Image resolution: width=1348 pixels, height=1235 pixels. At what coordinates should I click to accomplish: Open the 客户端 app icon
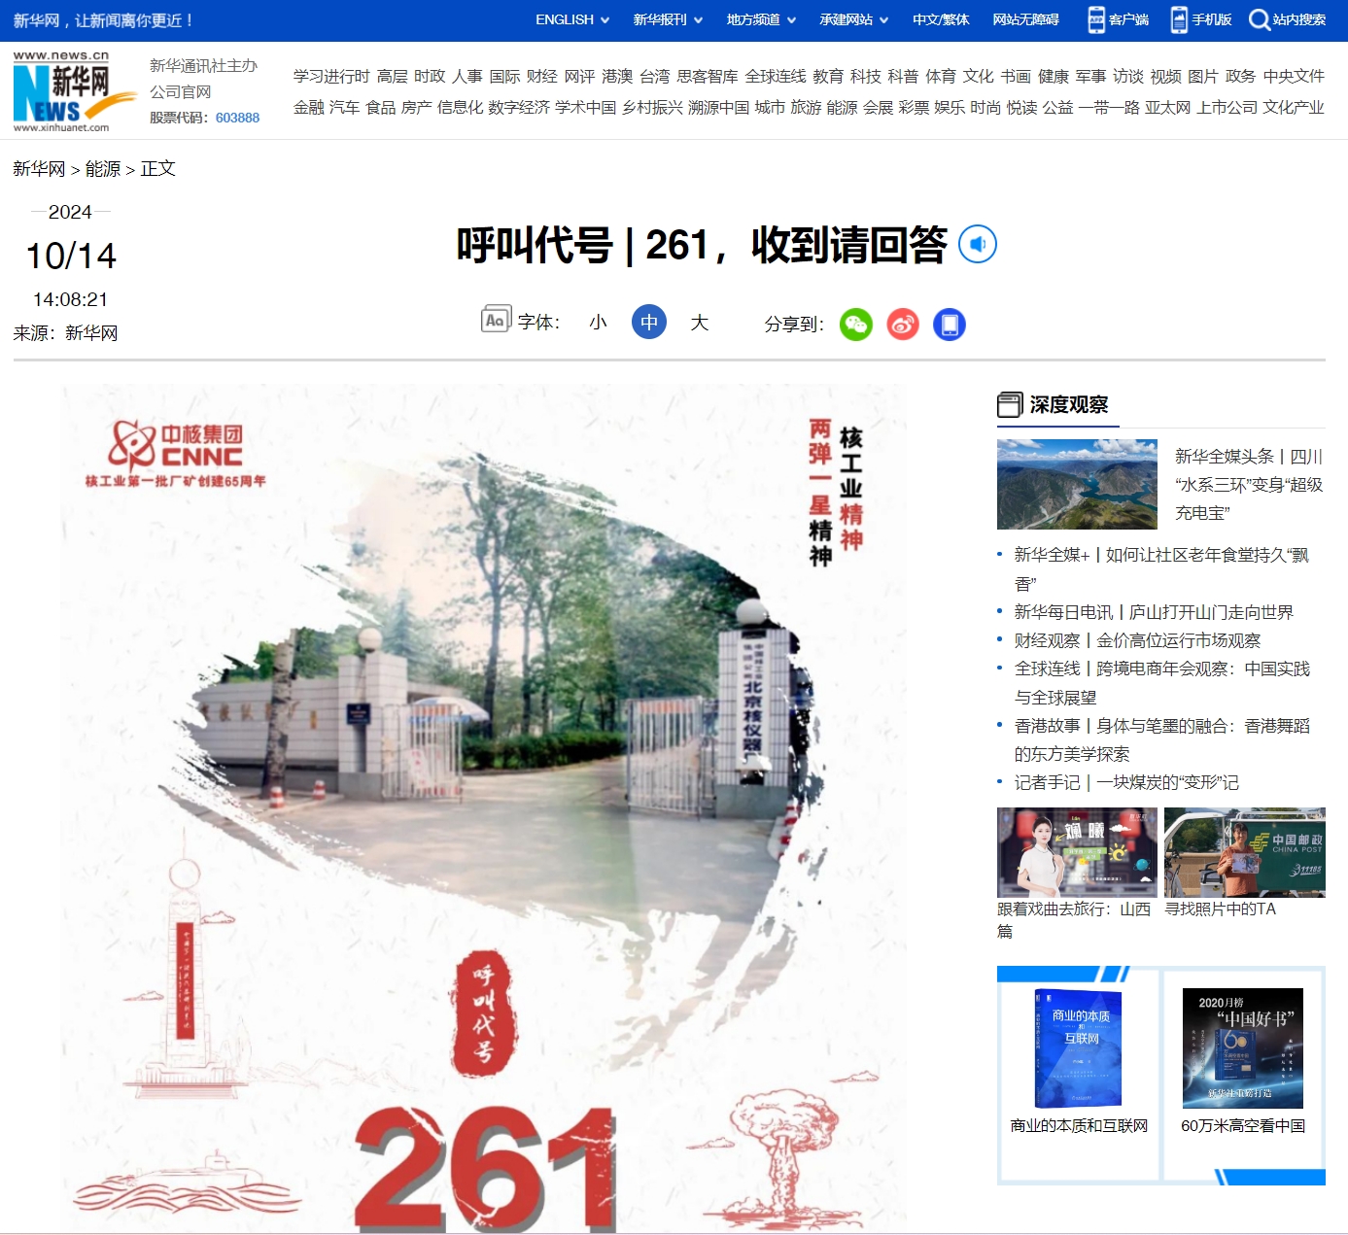point(1096,19)
